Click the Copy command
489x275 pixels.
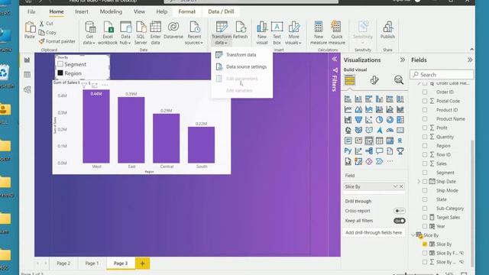pos(47,32)
